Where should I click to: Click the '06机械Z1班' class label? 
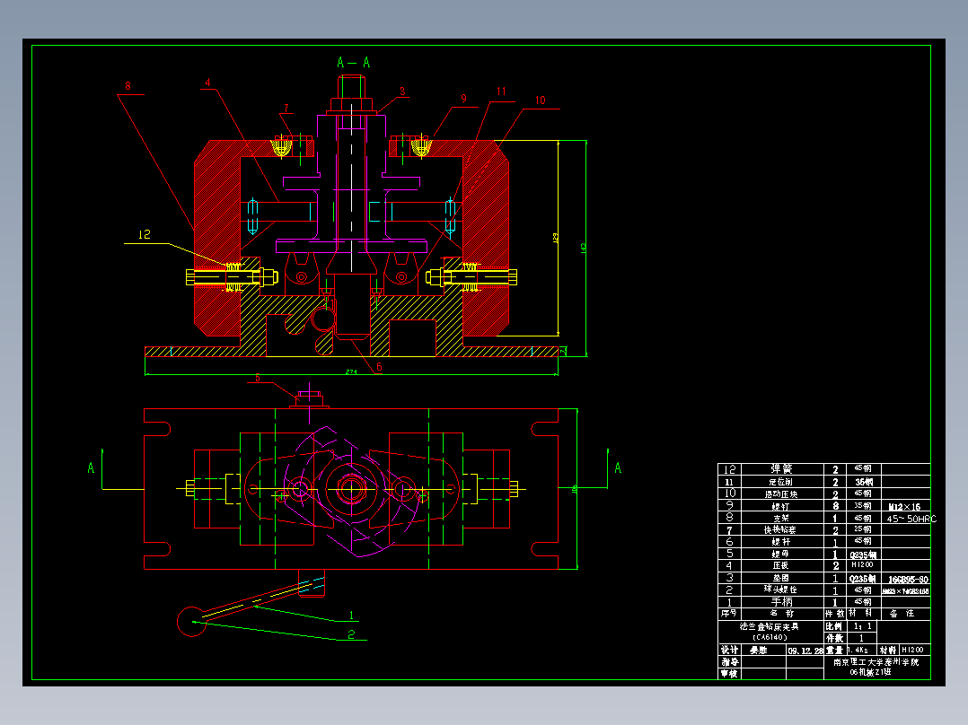point(871,673)
